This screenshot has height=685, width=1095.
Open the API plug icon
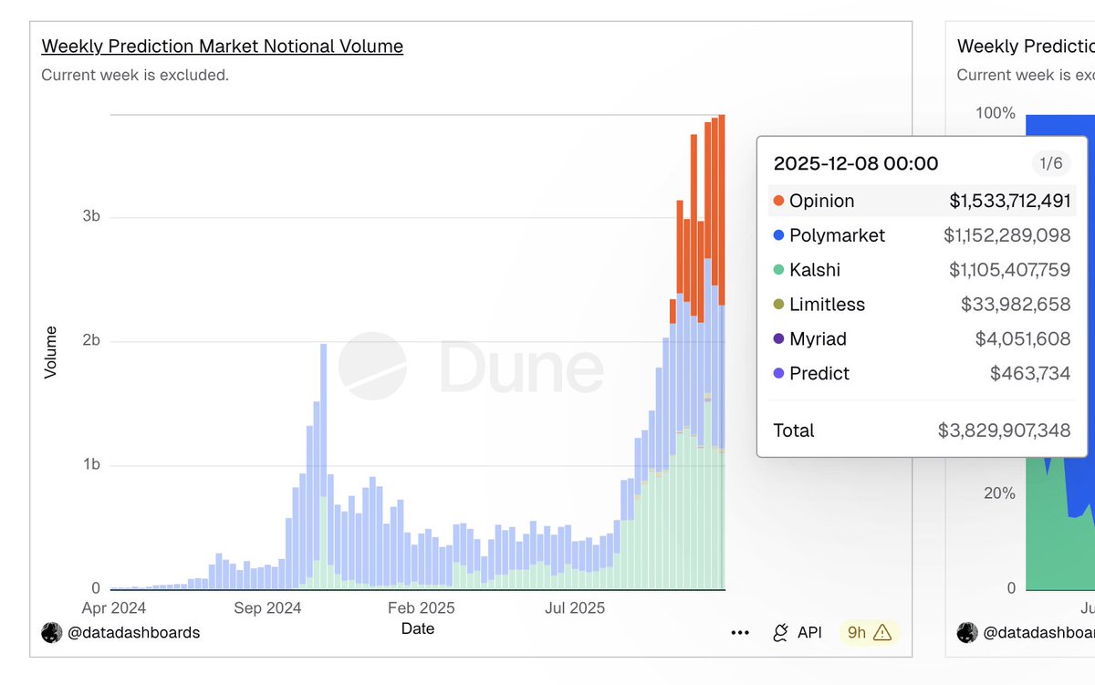(781, 632)
